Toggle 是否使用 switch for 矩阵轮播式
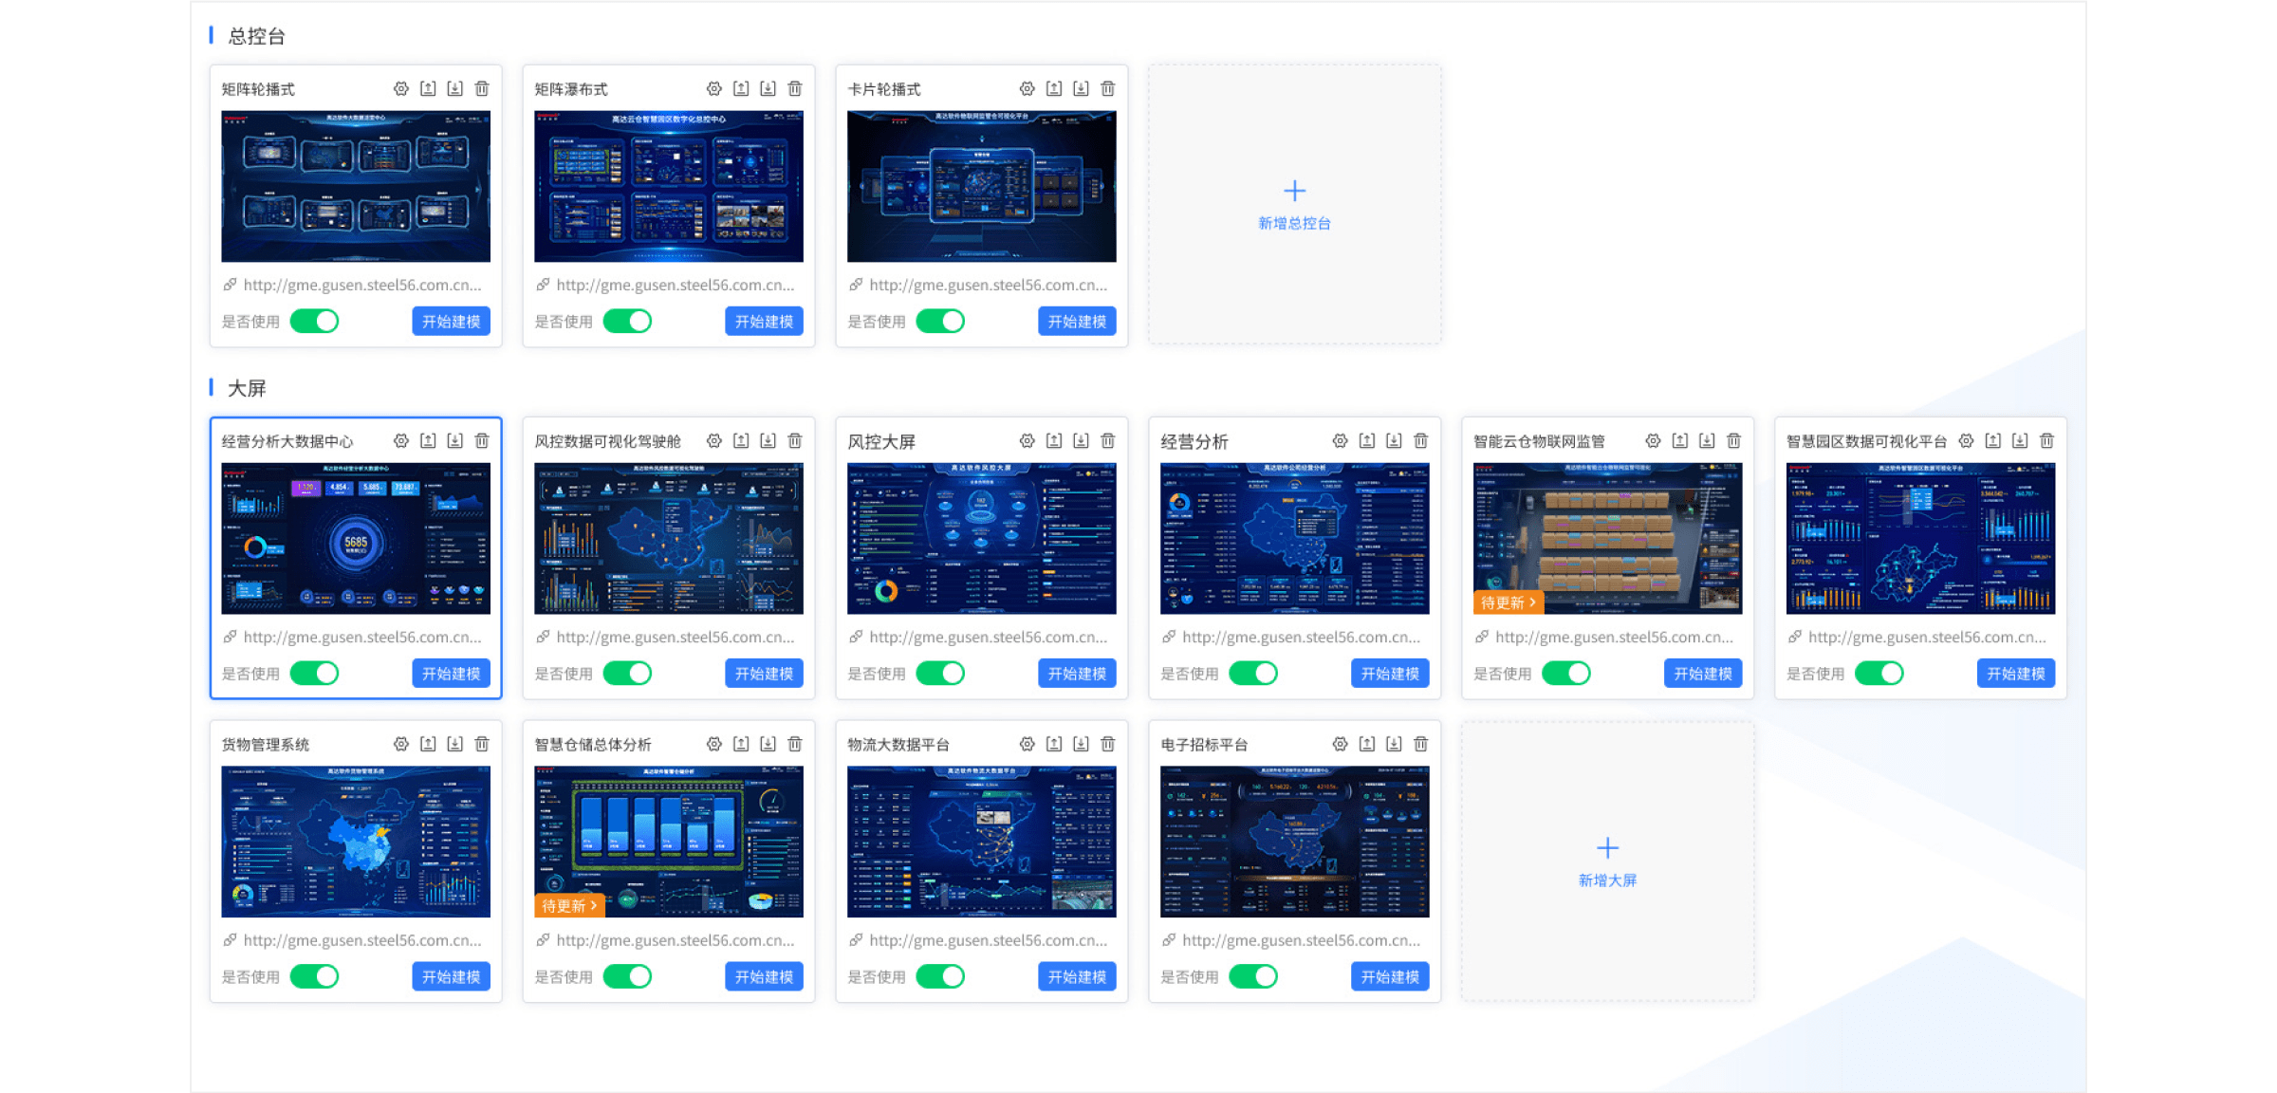Screen dimensions: 2277x1093 pos(315,321)
